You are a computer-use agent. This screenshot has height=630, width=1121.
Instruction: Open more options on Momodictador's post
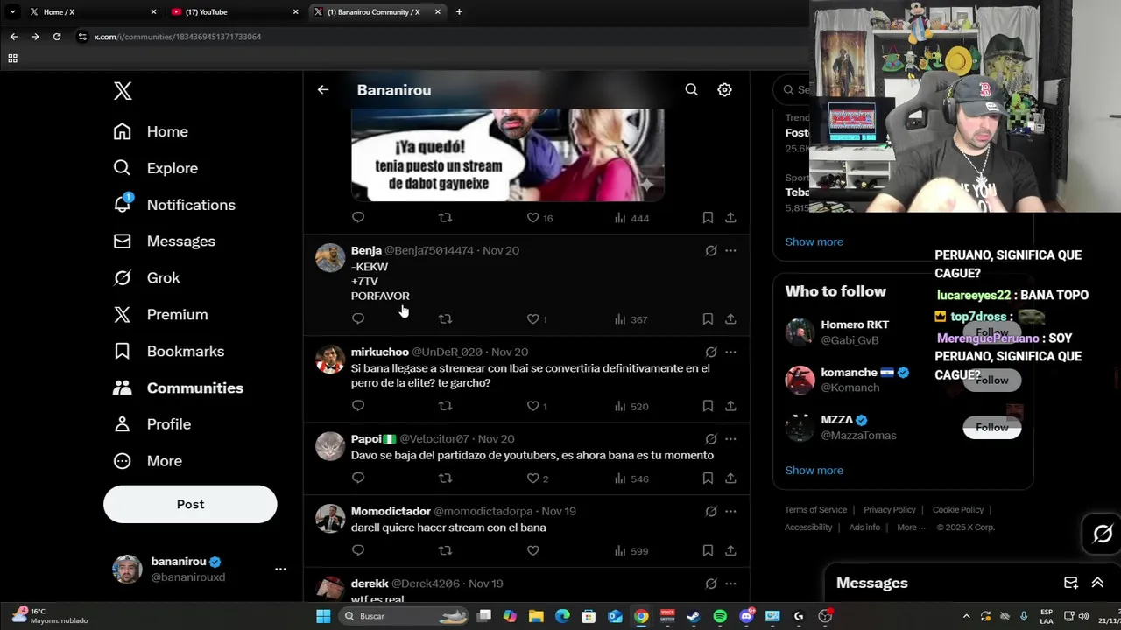(730, 511)
